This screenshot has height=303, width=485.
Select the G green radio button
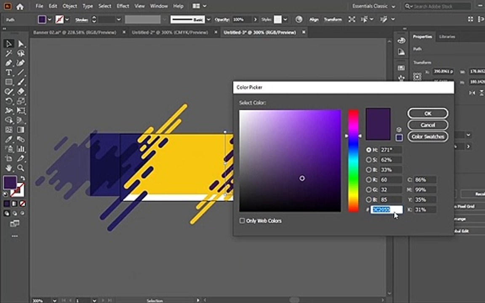click(x=368, y=189)
